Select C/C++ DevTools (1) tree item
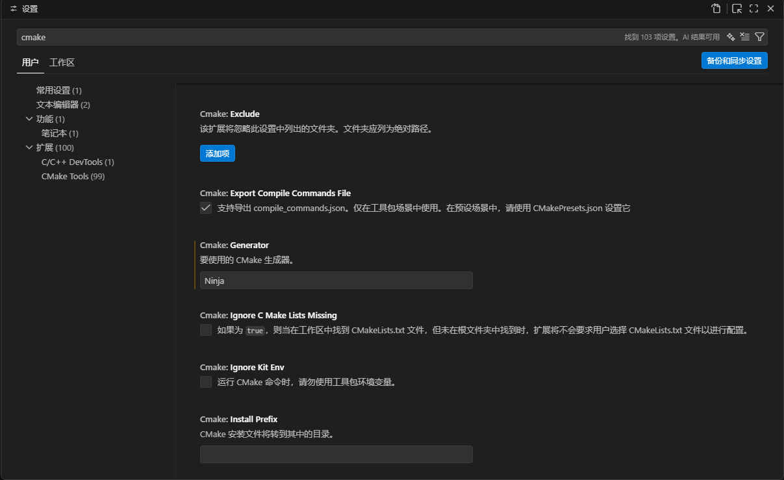The image size is (784, 480). (77, 162)
